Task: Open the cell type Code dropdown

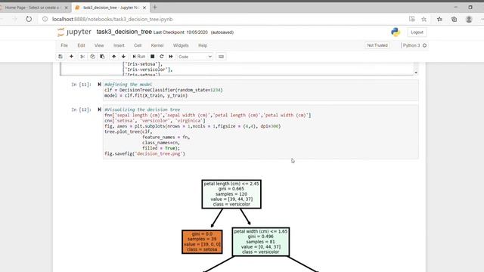Action: (x=195, y=57)
